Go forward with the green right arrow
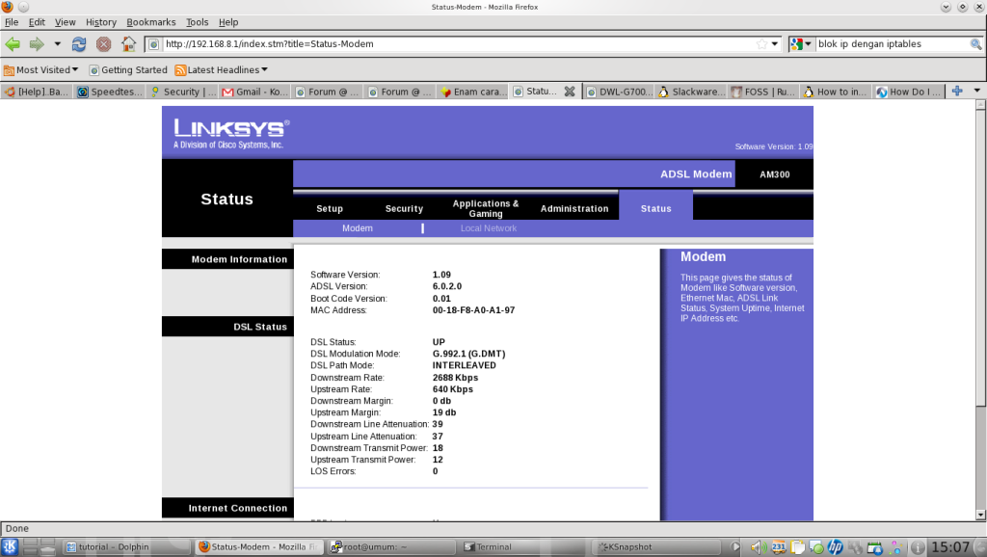 click(37, 44)
